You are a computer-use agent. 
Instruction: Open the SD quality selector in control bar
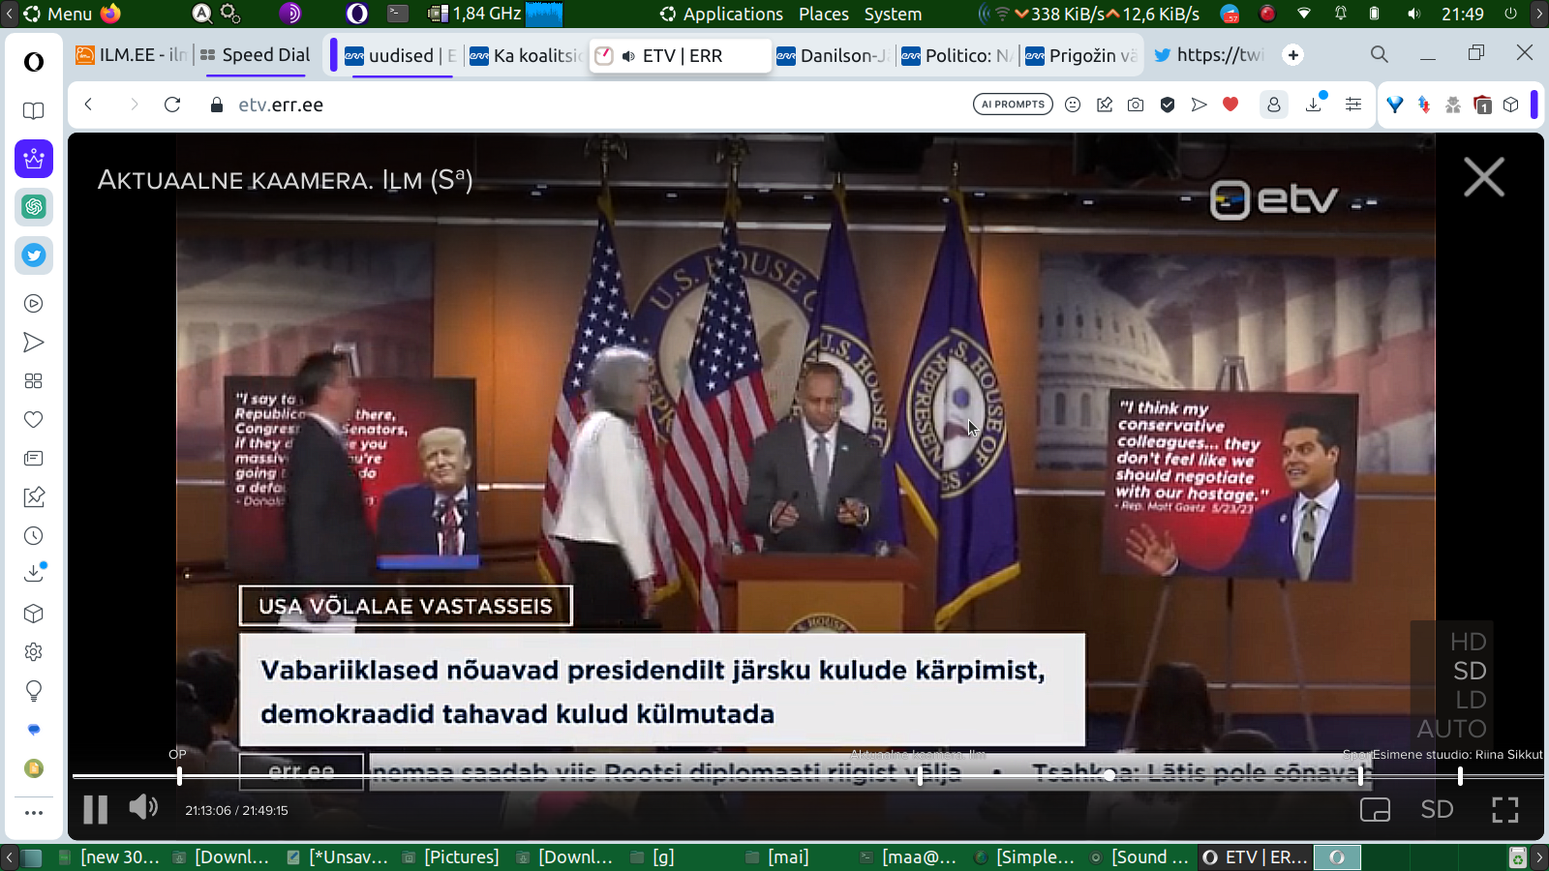point(1437,809)
